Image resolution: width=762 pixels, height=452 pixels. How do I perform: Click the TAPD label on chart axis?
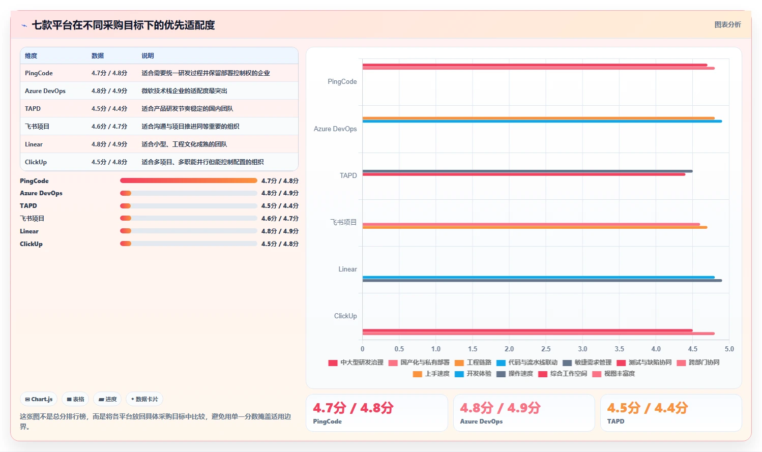click(348, 176)
